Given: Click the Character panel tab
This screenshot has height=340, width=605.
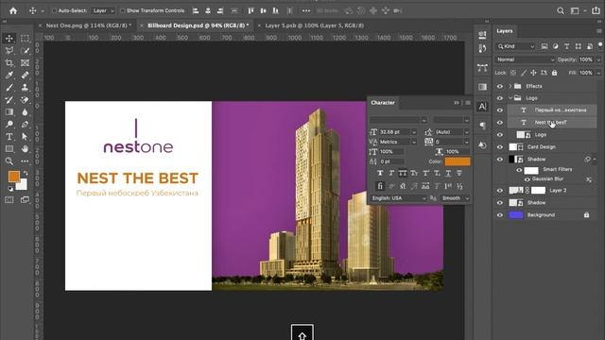Looking at the screenshot, I should (x=383, y=103).
